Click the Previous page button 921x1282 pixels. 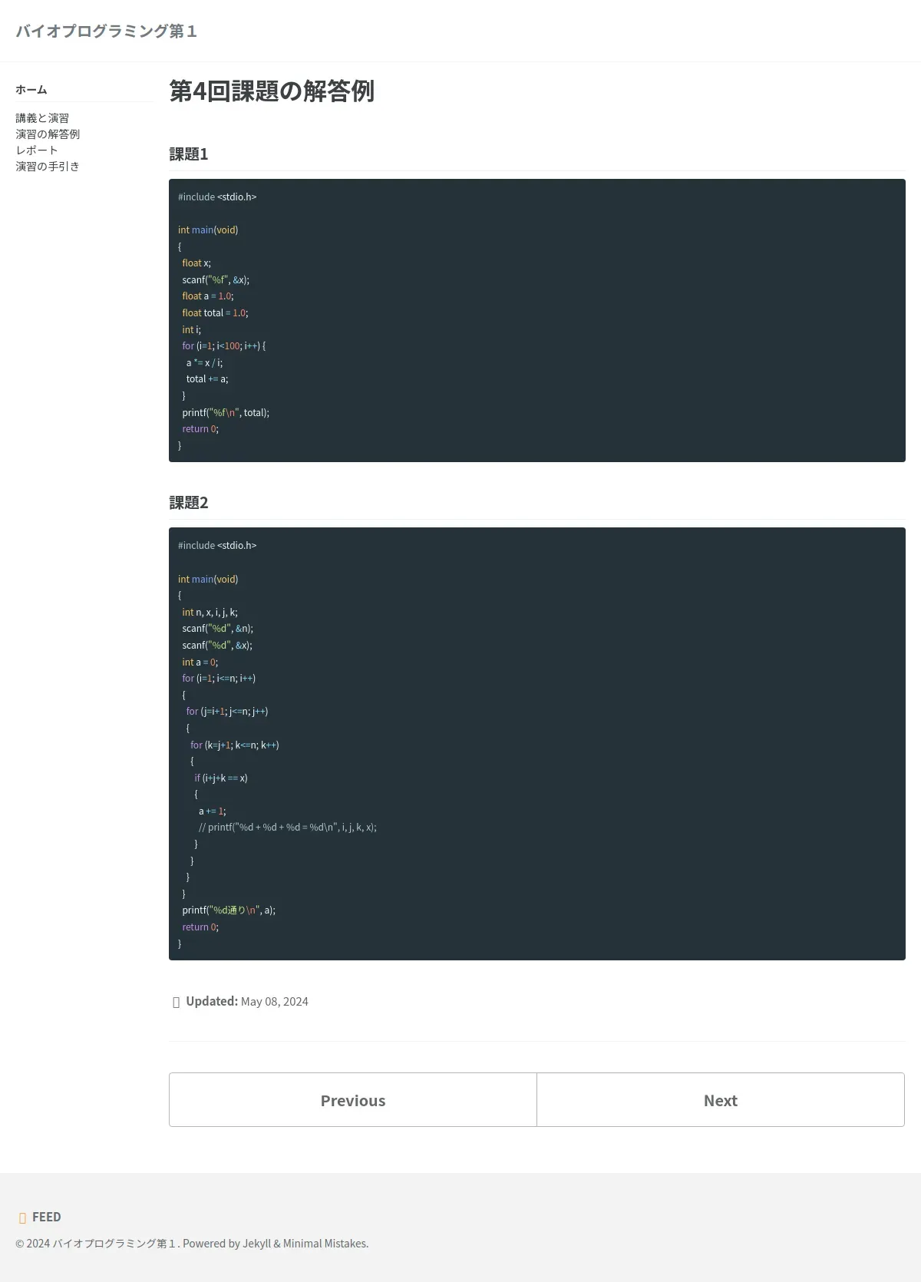pos(353,1100)
